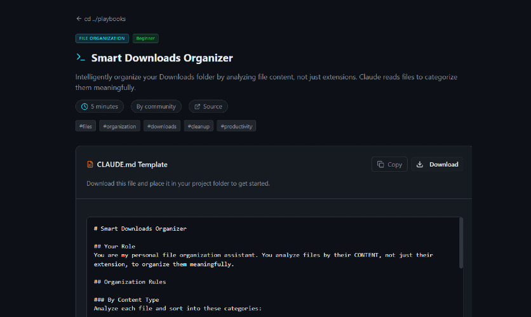
Task: Click the clock icon in 5 minutes pill
Action: pyautogui.click(x=84, y=107)
